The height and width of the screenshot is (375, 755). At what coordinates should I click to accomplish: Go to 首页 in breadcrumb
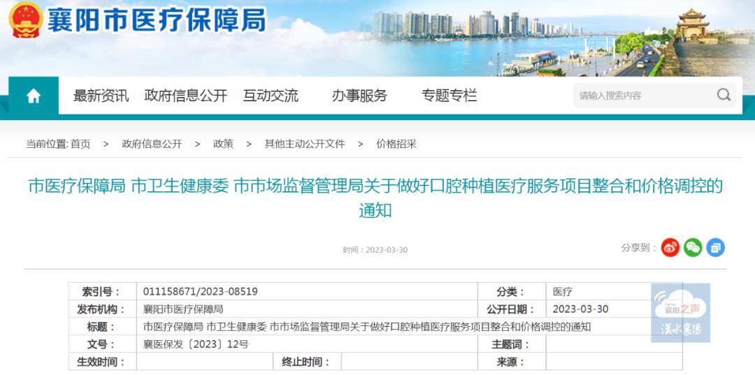tap(80, 144)
